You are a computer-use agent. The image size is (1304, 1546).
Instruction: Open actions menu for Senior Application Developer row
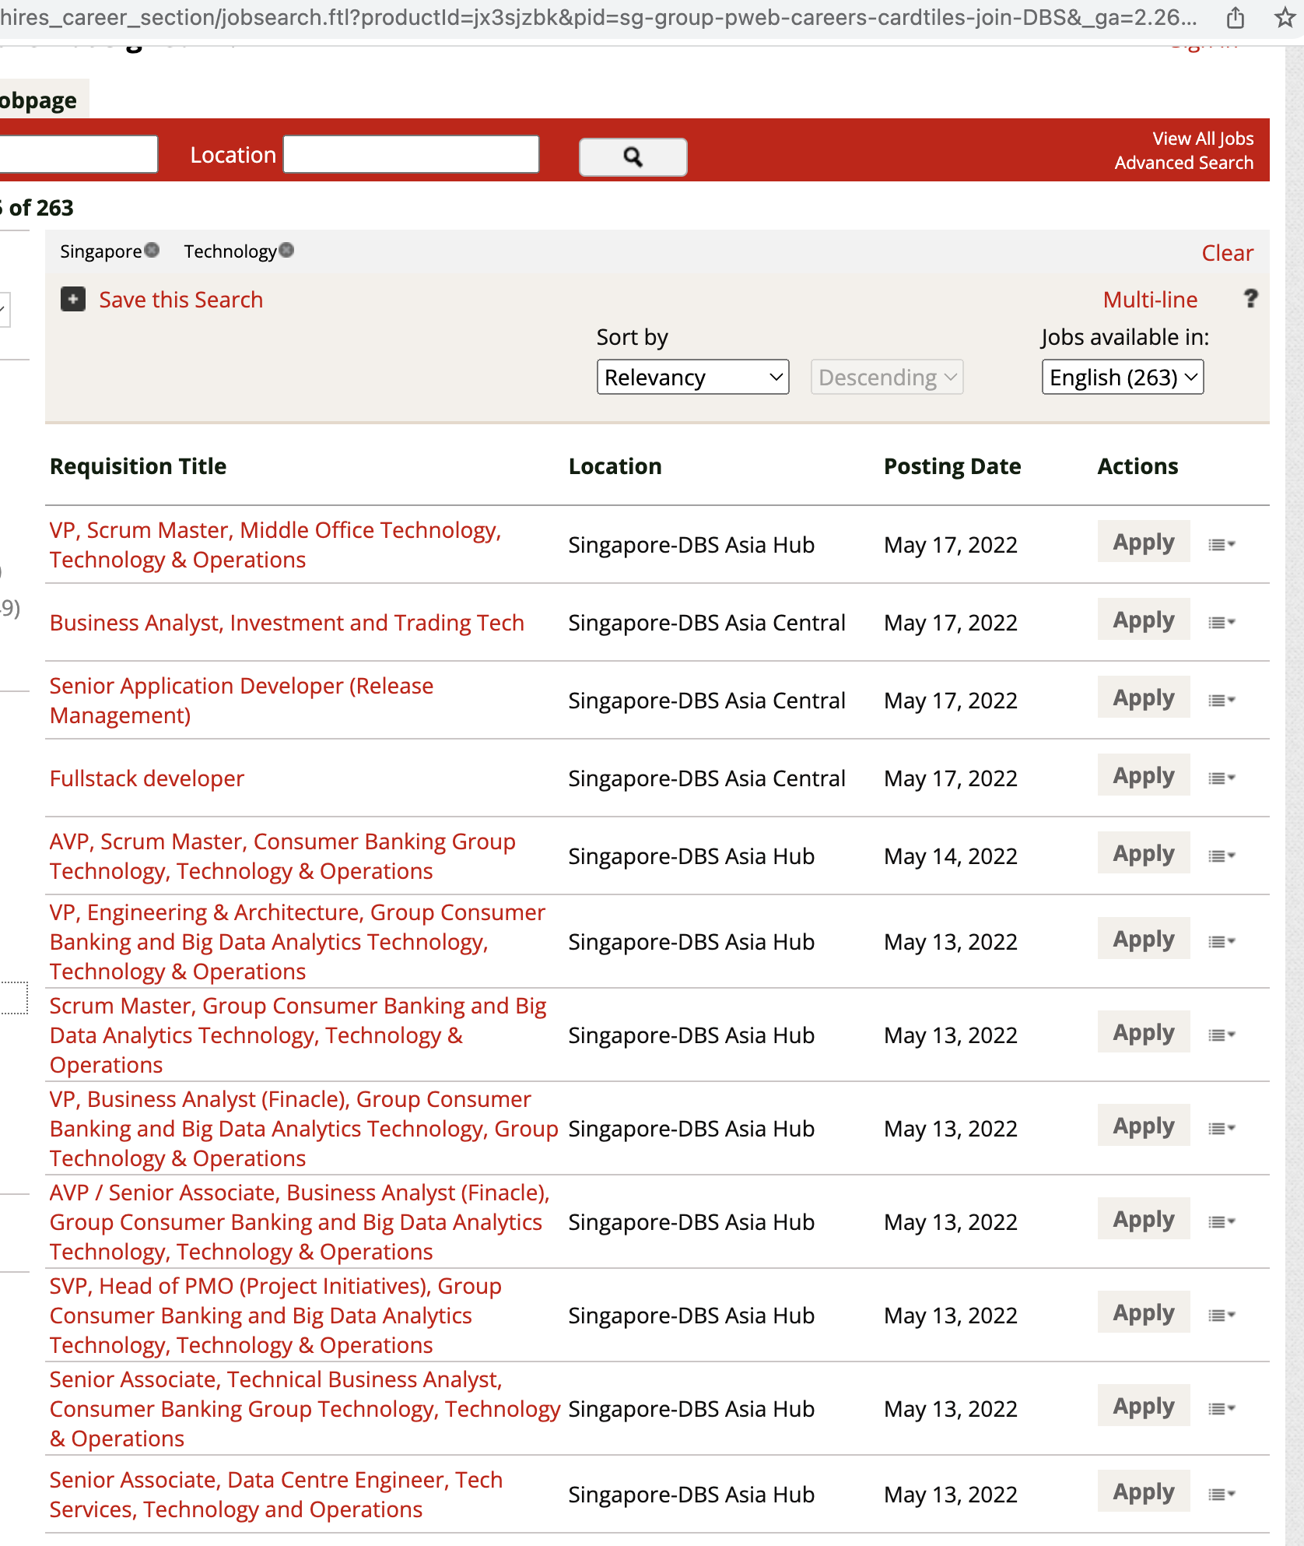point(1222,701)
